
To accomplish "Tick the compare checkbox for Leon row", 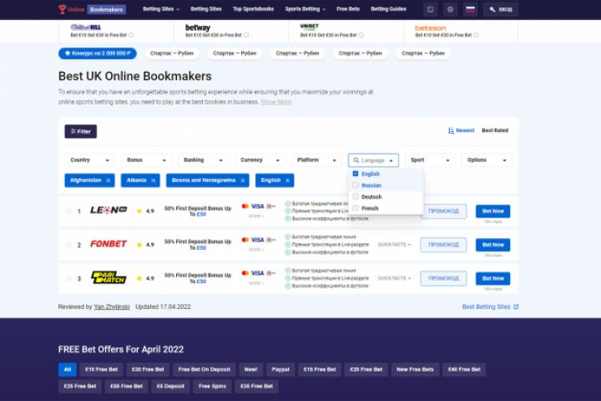I will (x=68, y=211).
